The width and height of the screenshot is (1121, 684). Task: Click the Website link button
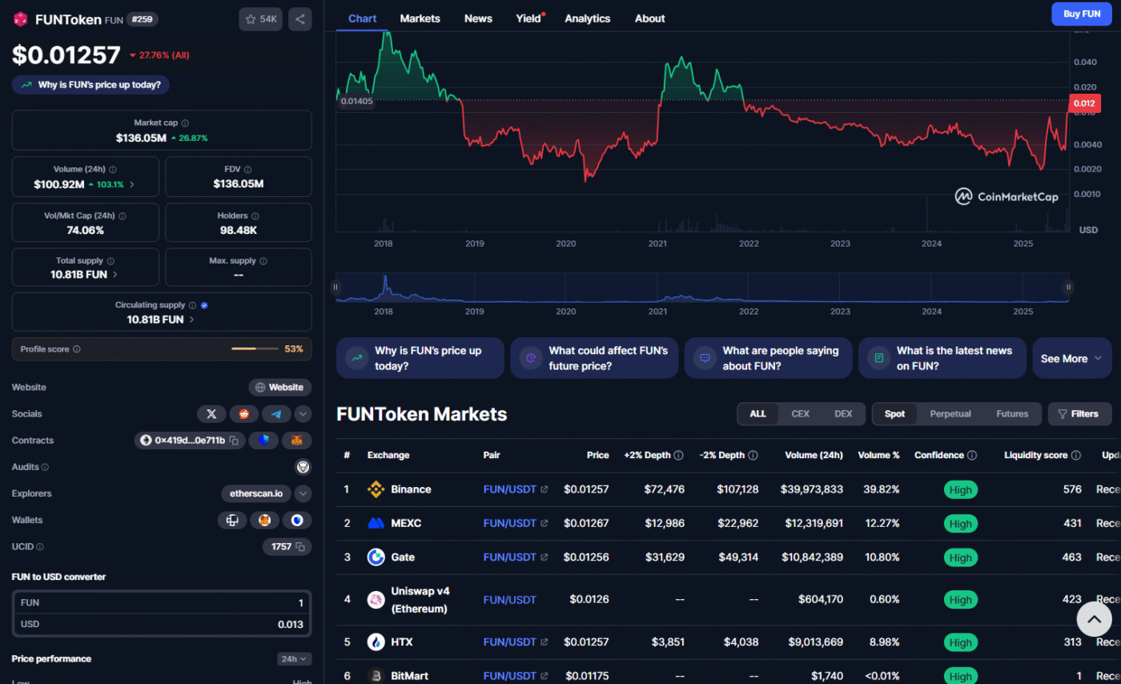coord(279,388)
